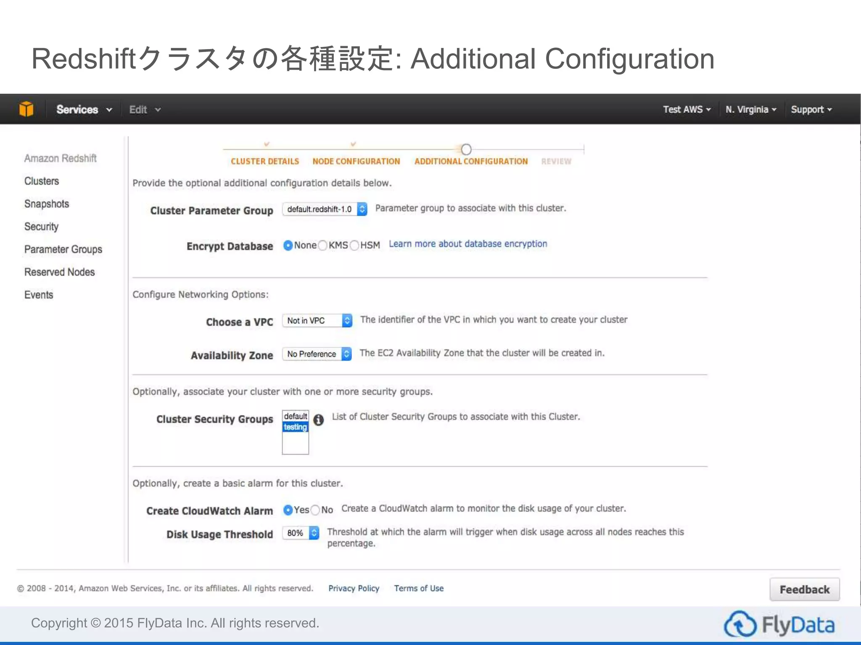Expand the Services menu
The height and width of the screenshot is (645, 861).
tap(84, 110)
